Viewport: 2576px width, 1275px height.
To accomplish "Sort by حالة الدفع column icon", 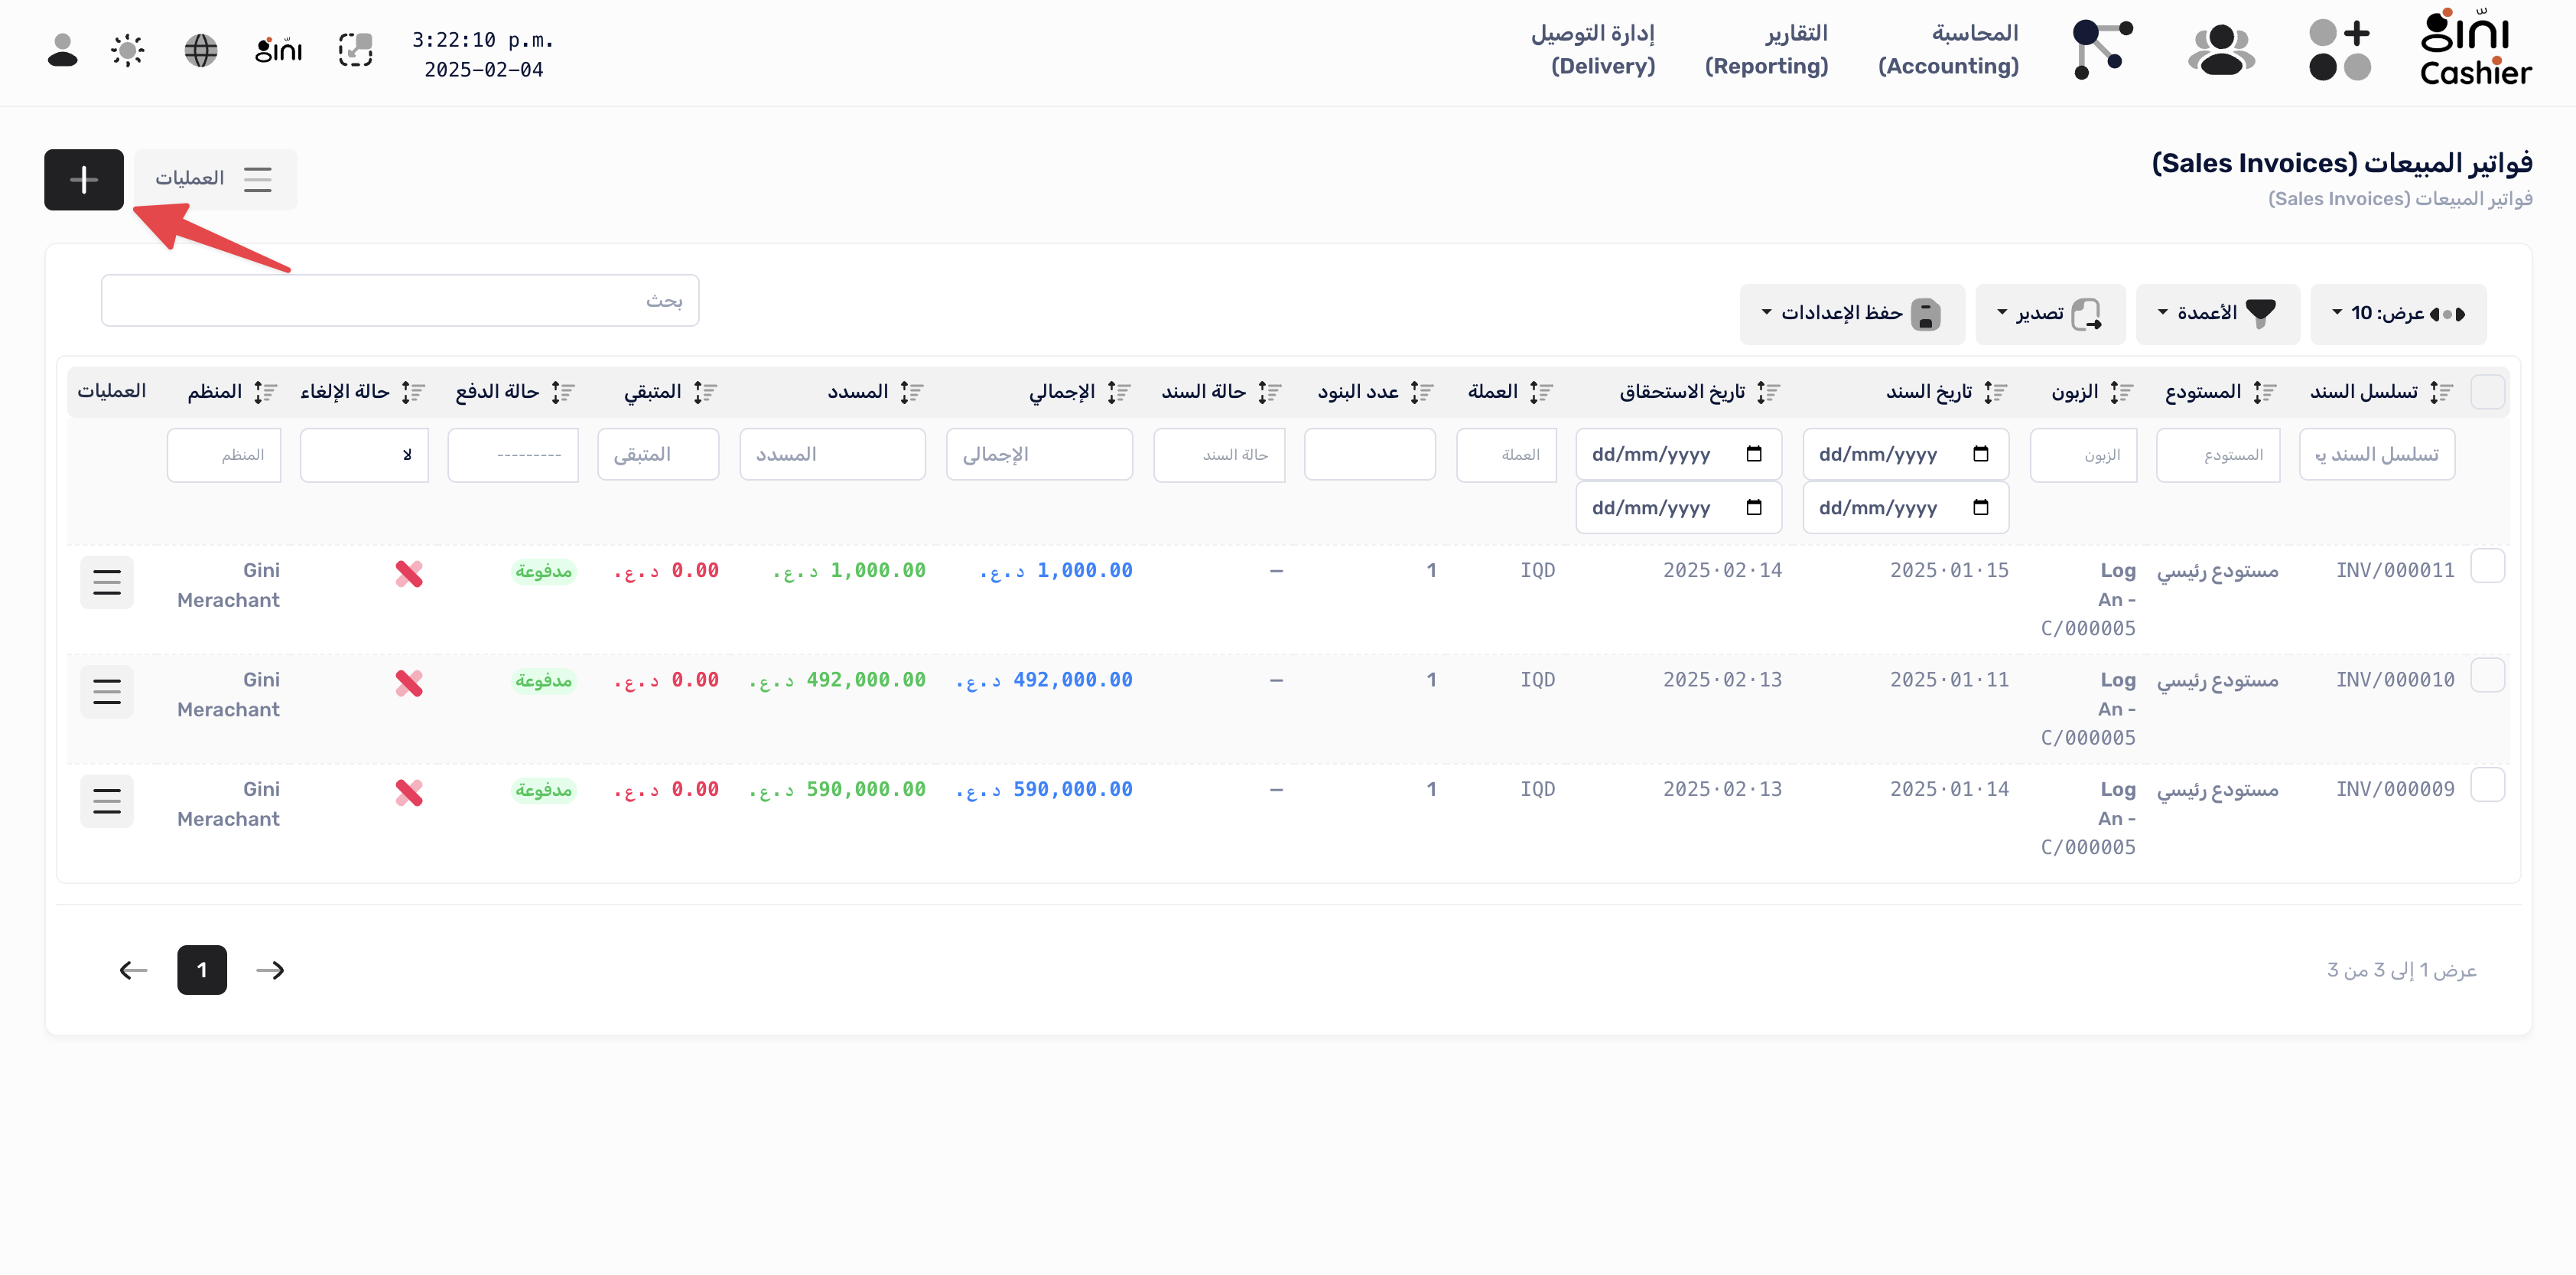I will 563,393.
